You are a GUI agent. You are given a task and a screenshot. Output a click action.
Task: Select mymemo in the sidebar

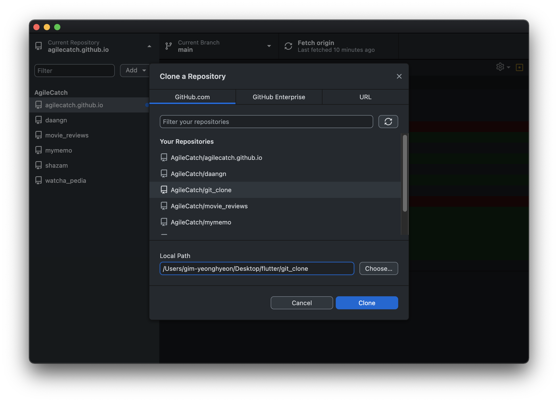(x=89, y=150)
